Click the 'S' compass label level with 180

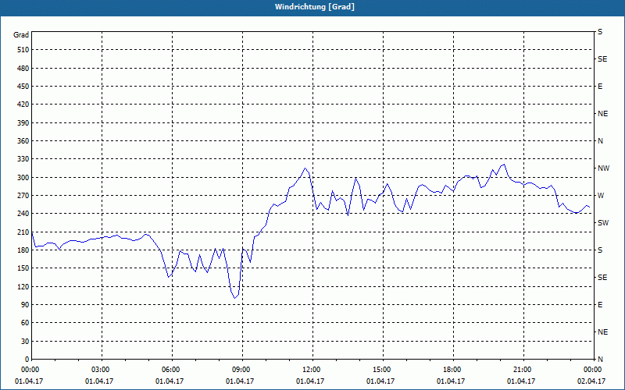[600, 250]
